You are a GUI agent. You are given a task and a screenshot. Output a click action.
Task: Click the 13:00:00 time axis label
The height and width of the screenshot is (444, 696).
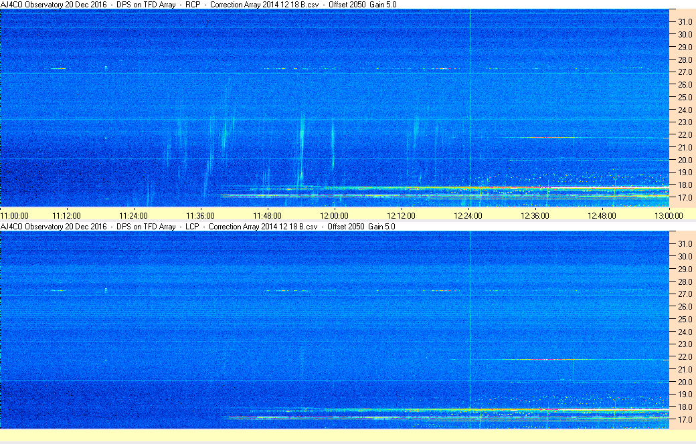(669, 215)
